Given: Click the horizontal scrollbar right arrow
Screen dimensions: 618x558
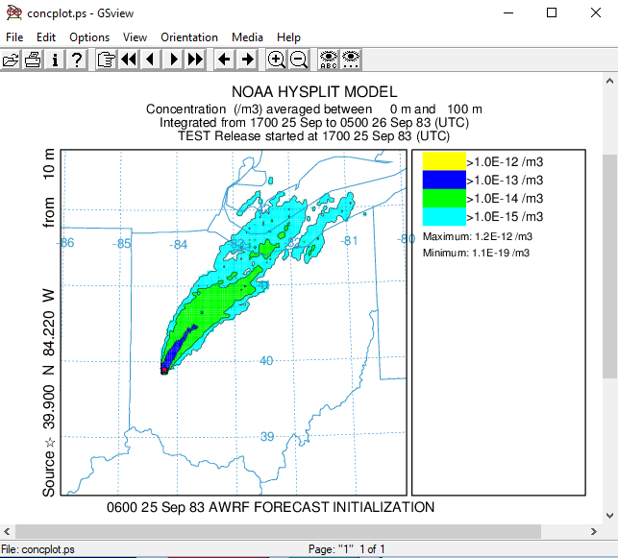Looking at the screenshot, I should coord(593,531).
